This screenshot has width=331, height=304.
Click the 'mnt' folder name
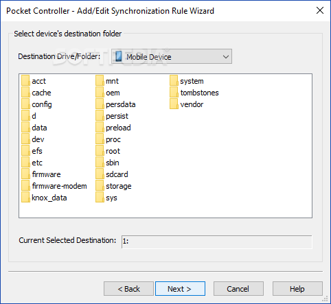pos(112,81)
